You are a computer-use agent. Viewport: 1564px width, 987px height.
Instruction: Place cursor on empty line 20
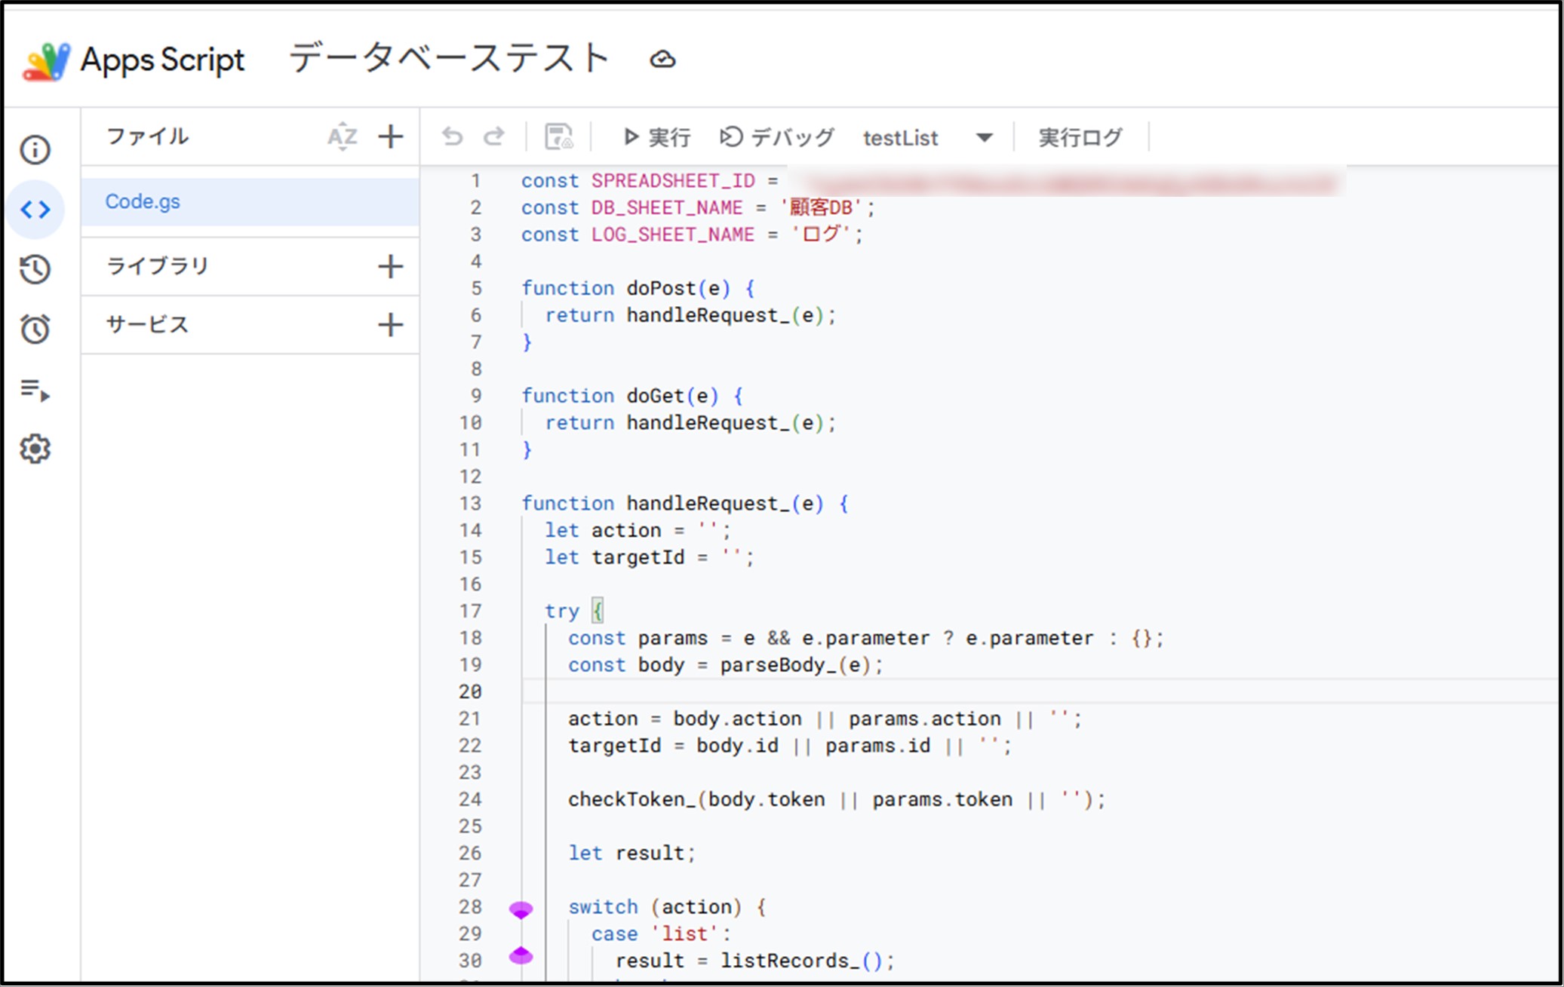coord(1040,691)
